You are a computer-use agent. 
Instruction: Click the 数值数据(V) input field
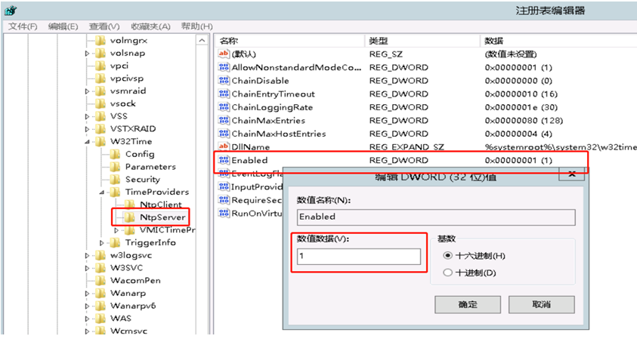[359, 256]
